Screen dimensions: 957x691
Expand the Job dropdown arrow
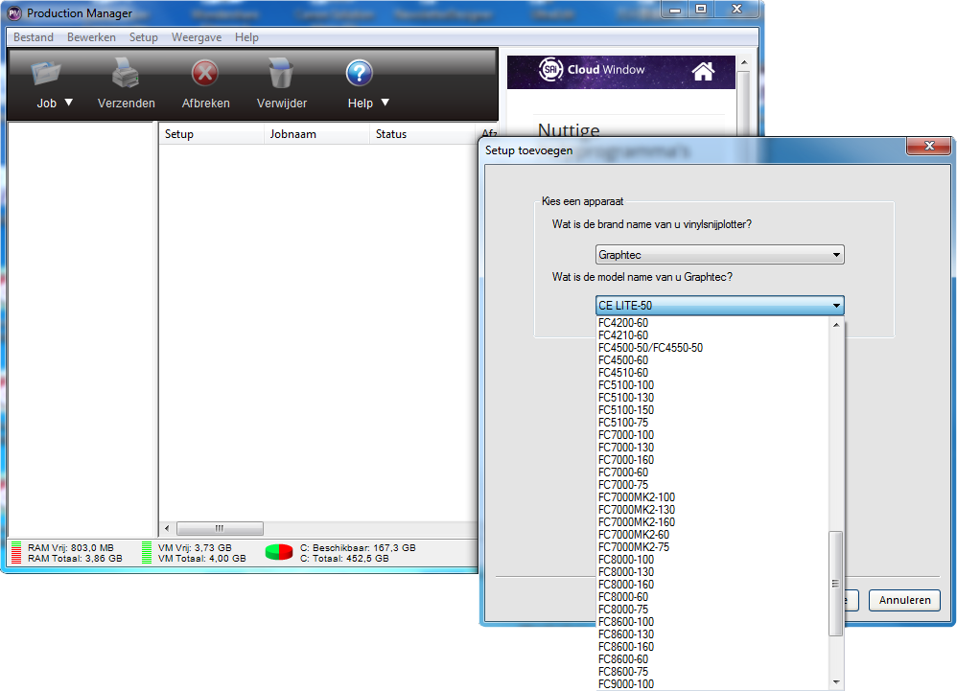click(x=69, y=103)
